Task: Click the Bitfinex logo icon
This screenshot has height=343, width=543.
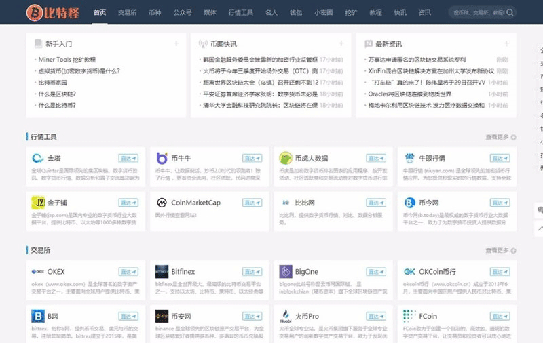Action: click(162, 272)
